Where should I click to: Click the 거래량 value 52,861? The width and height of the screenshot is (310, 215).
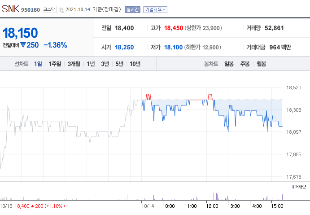pos(274,28)
